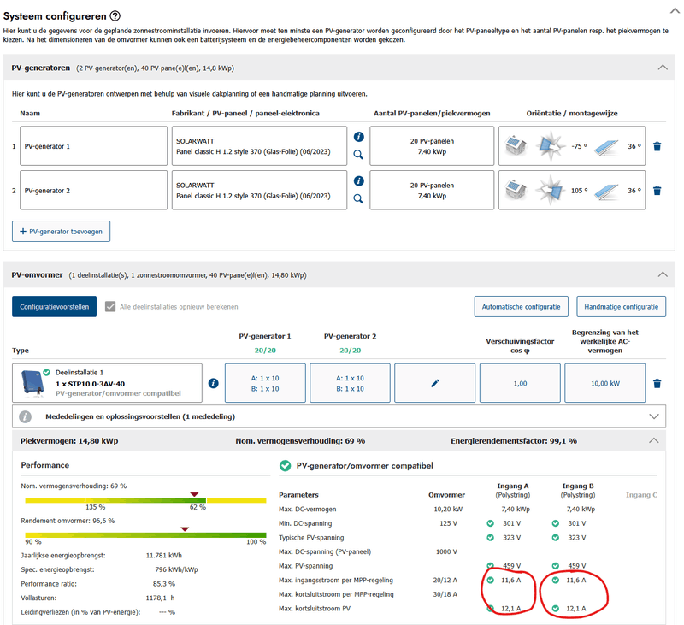The height and width of the screenshot is (625, 684).
Task: Click the info icon for PV-generator 1 panel
Action: click(x=358, y=136)
